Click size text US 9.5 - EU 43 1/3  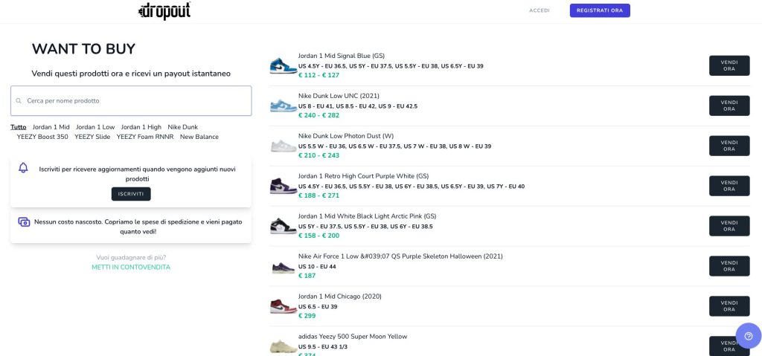323,347
